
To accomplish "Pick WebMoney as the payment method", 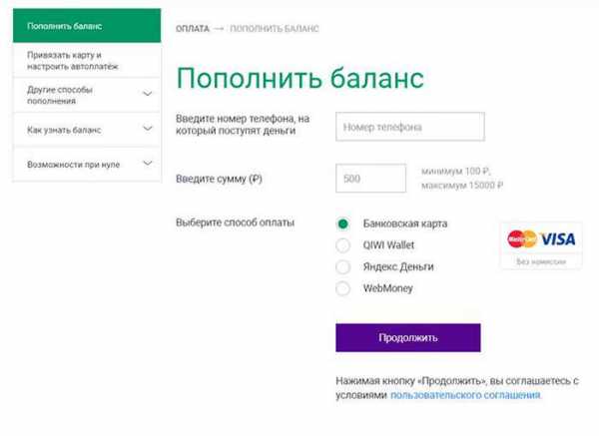I will (x=343, y=289).
